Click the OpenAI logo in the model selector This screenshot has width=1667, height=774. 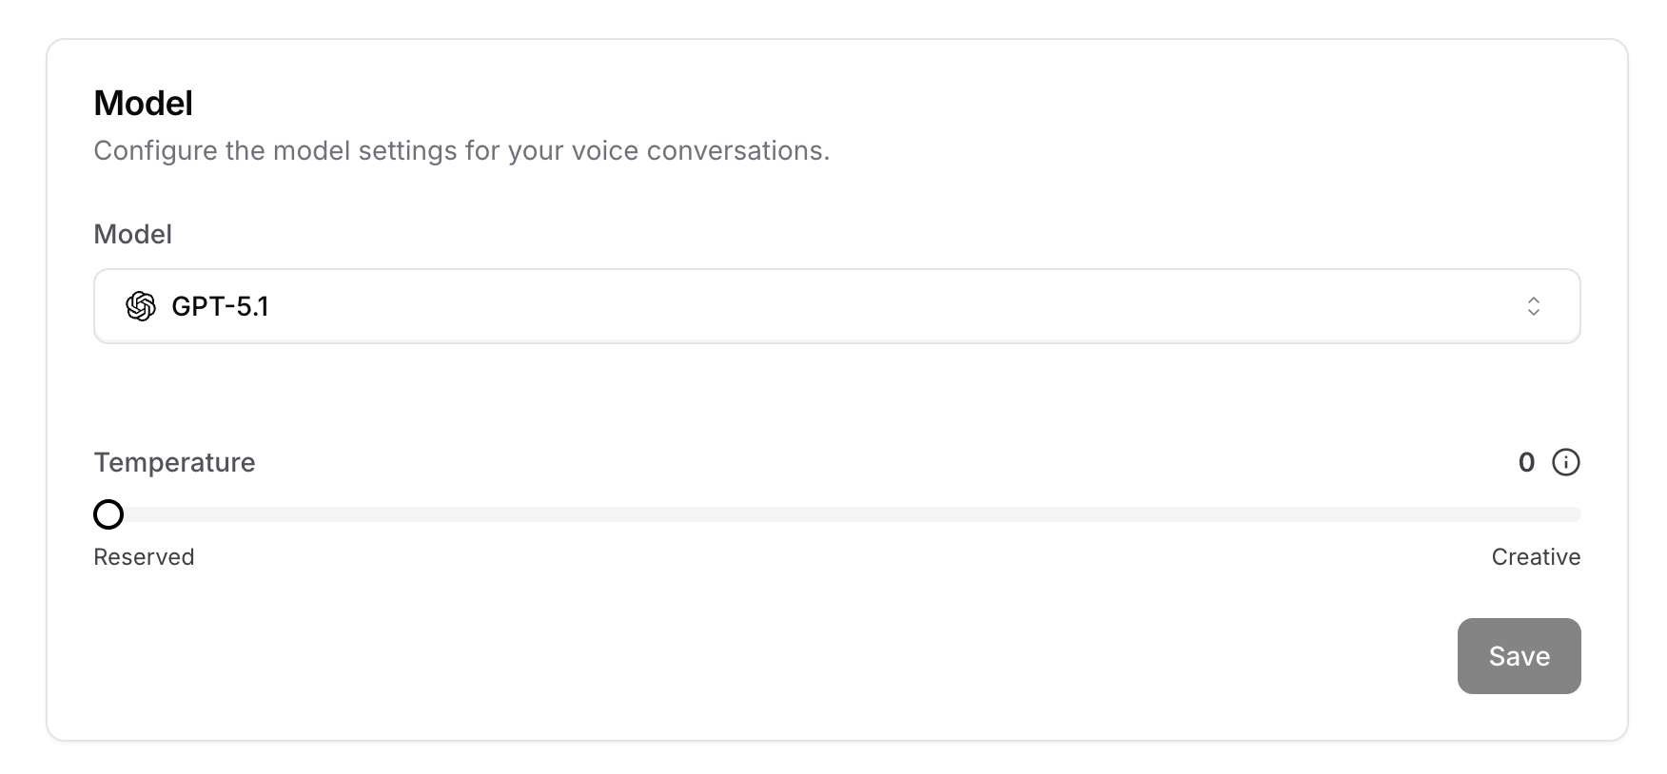click(x=141, y=306)
